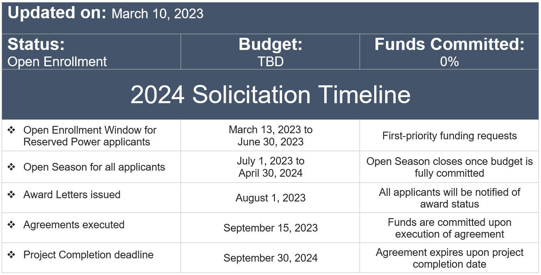Image resolution: width=541 pixels, height=275 pixels.
Task: Click All applicants will be notified text
Action: pyautogui.click(x=449, y=198)
